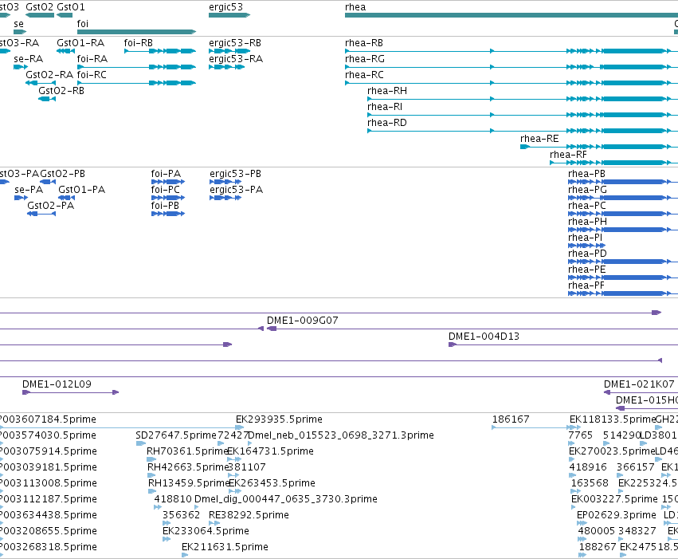Click the GstO1 gene label
678x559 pixels.
click(x=70, y=7)
